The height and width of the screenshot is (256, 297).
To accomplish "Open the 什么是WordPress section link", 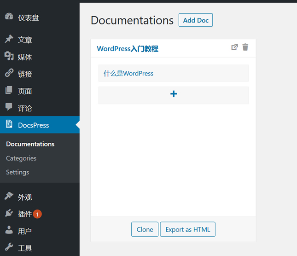I will point(128,74).
